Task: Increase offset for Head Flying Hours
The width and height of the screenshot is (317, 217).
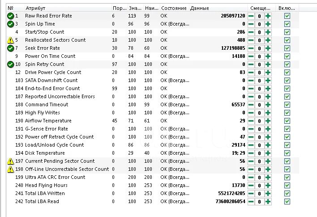Action: tap(268, 186)
